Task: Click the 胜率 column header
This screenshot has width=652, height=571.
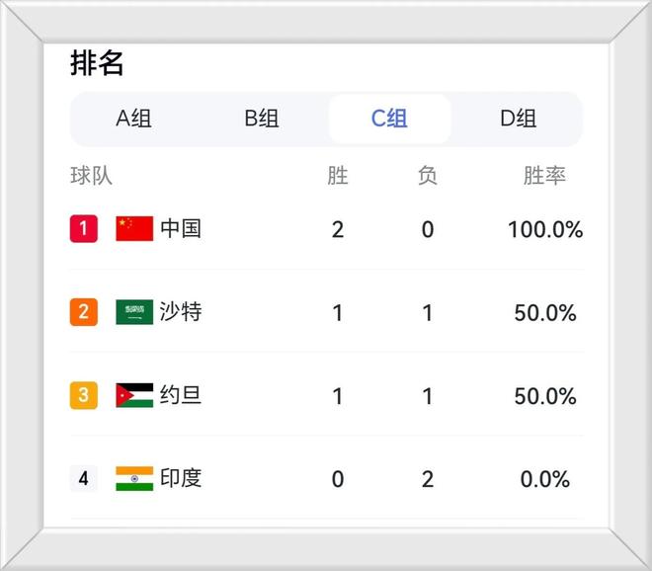Action: coord(544,176)
